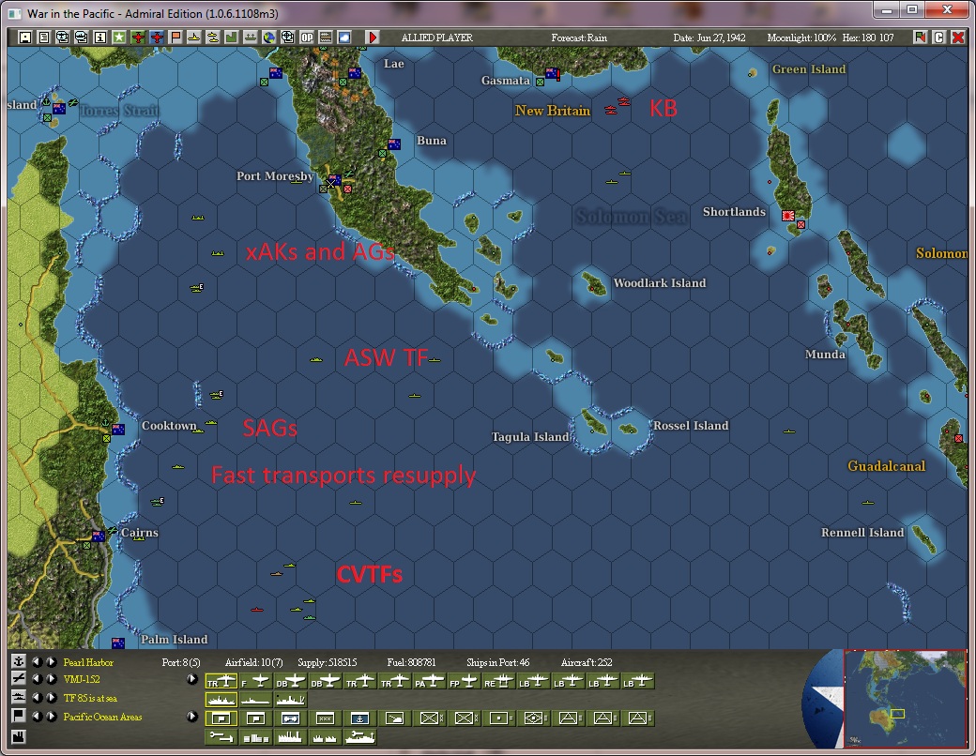Expand land units arrow right of Pacific Ocean Areas

point(192,717)
